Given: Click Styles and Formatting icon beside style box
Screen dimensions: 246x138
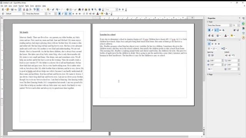Looking at the screenshot, I should coord(3,14).
